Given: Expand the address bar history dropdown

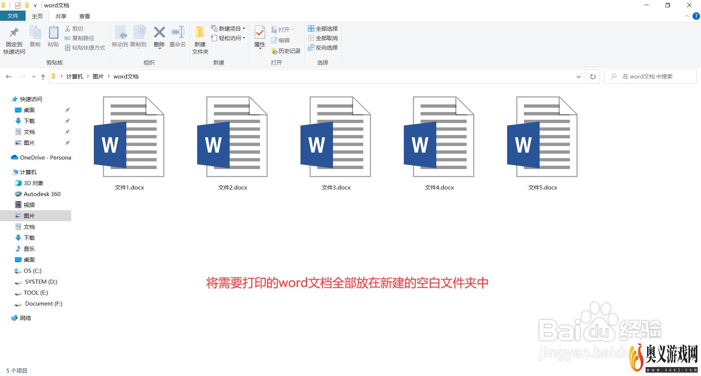Looking at the screenshot, I should coord(579,77).
